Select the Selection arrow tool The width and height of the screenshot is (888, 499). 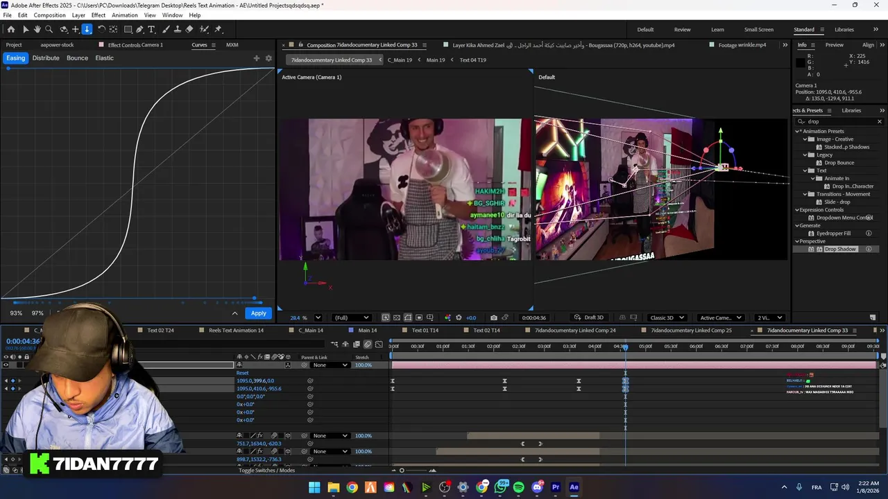point(26,29)
